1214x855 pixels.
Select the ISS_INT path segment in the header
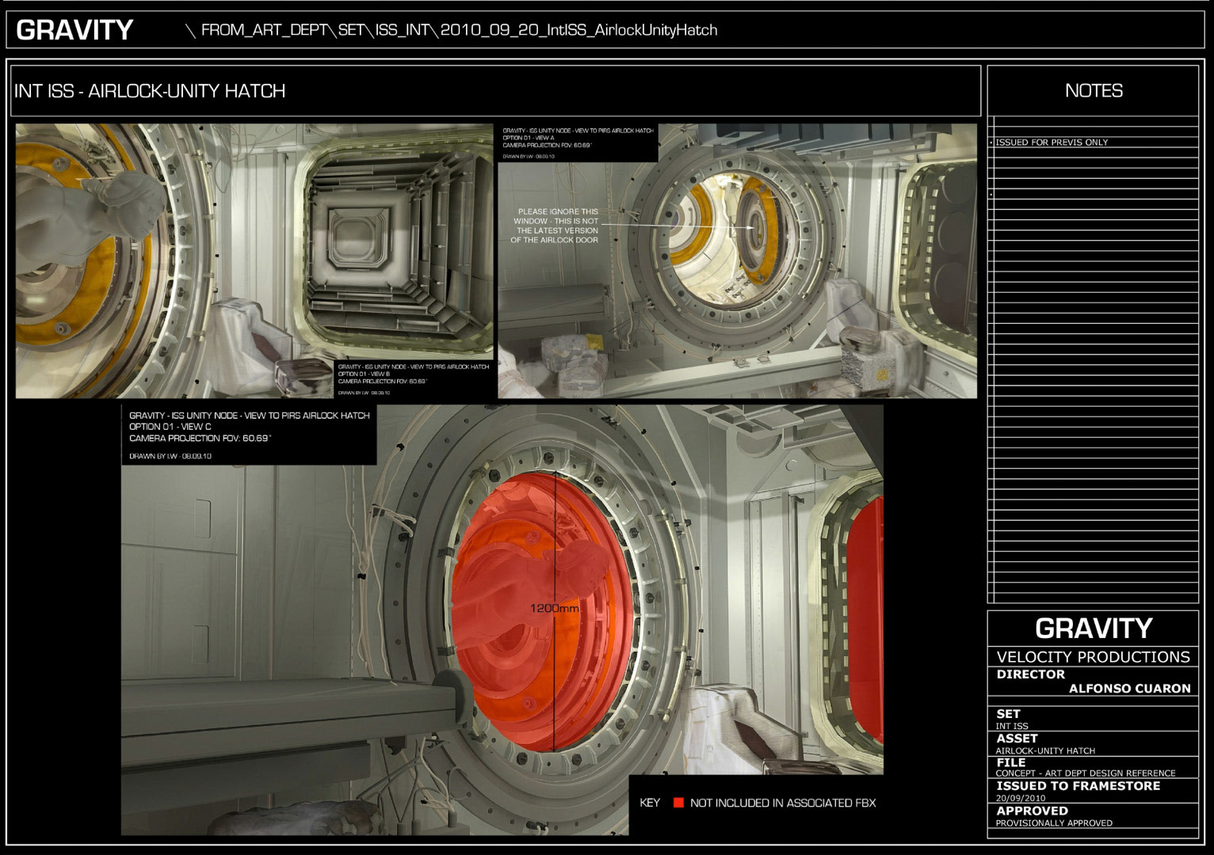tap(402, 30)
